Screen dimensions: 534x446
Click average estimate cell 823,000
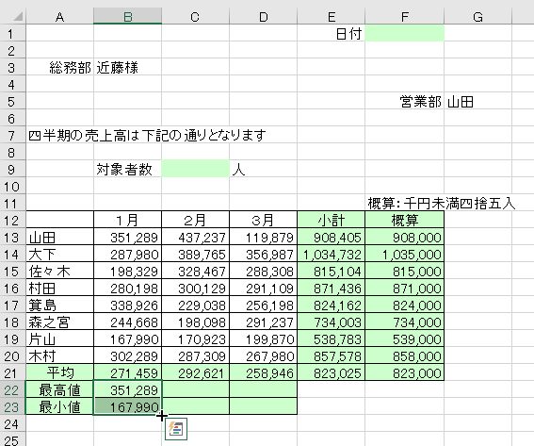405,372
